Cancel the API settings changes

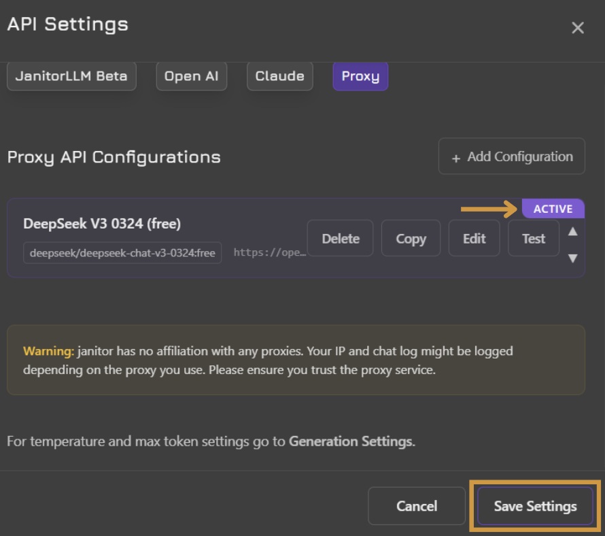click(417, 506)
